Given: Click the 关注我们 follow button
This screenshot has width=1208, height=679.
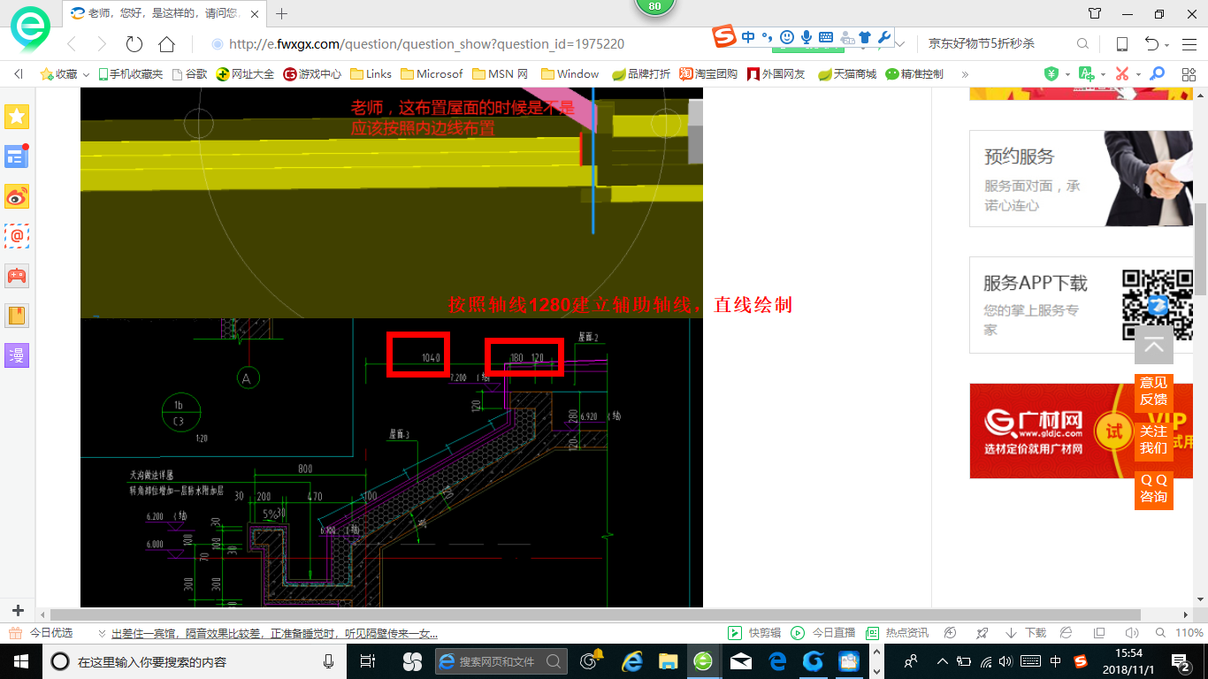Looking at the screenshot, I should [x=1153, y=439].
